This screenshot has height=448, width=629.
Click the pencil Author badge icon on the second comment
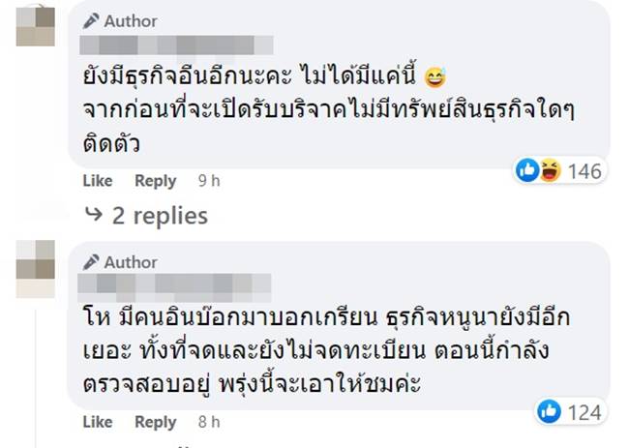(x=91, y=262)
